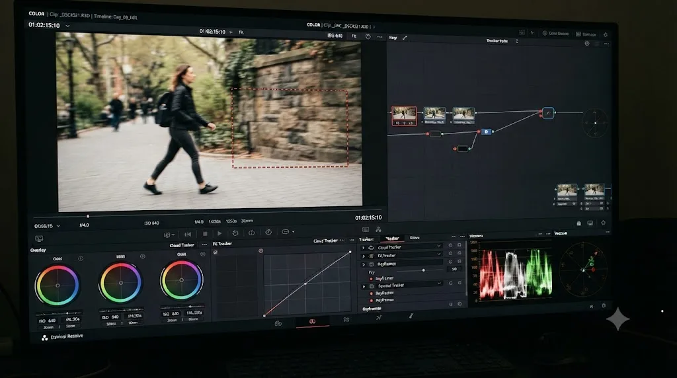Click the Color Space button at top right
The image size is (677, 378).
555,33
